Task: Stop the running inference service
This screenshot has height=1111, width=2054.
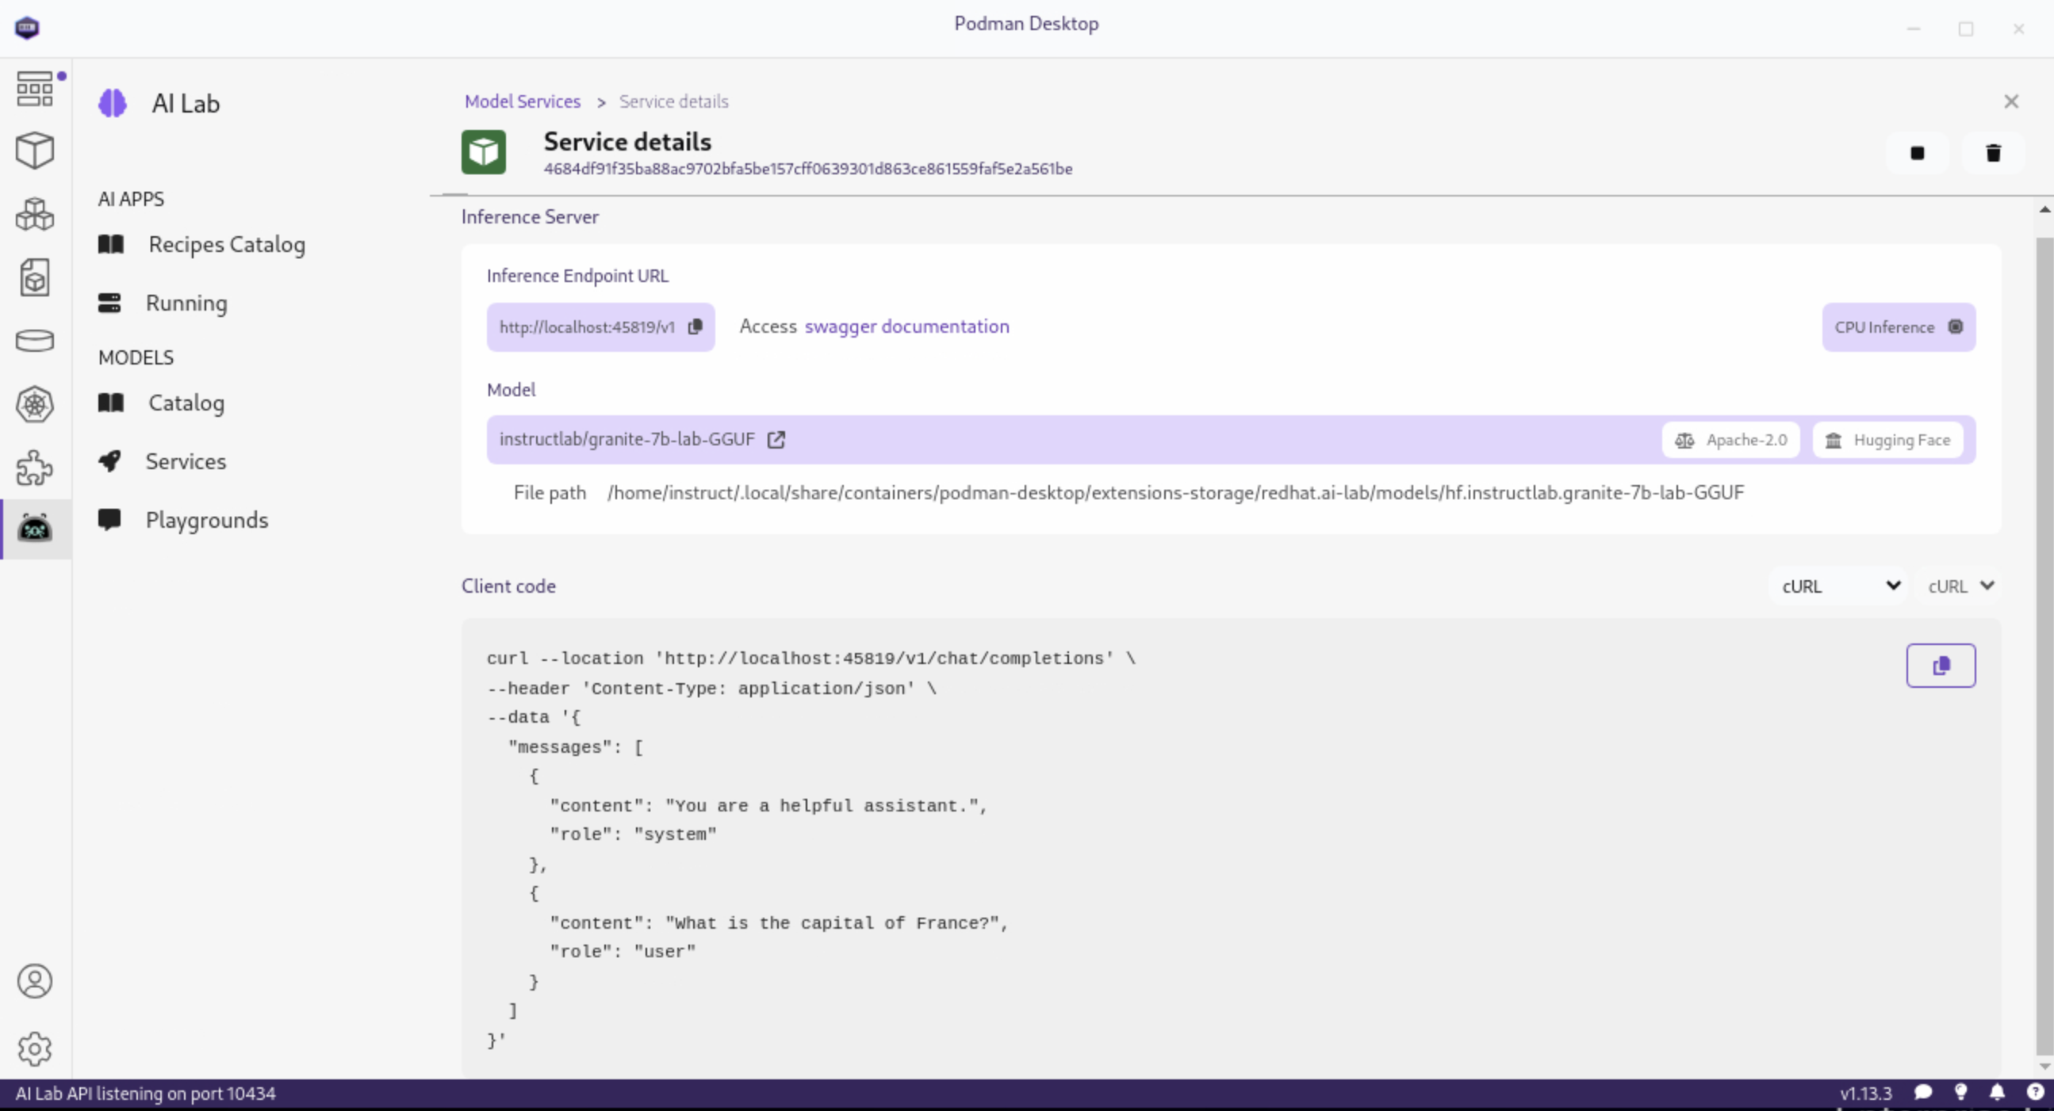Action: 1917,153
